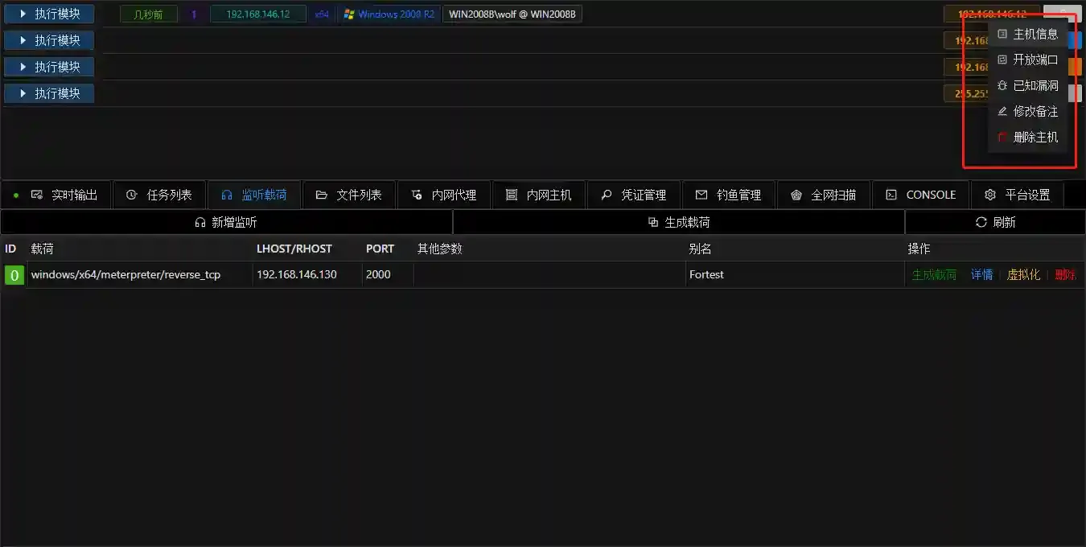Screen dimensions: 1086x547
Task: Select 删除主机 in the host menu
Action: pos(1035,137)
